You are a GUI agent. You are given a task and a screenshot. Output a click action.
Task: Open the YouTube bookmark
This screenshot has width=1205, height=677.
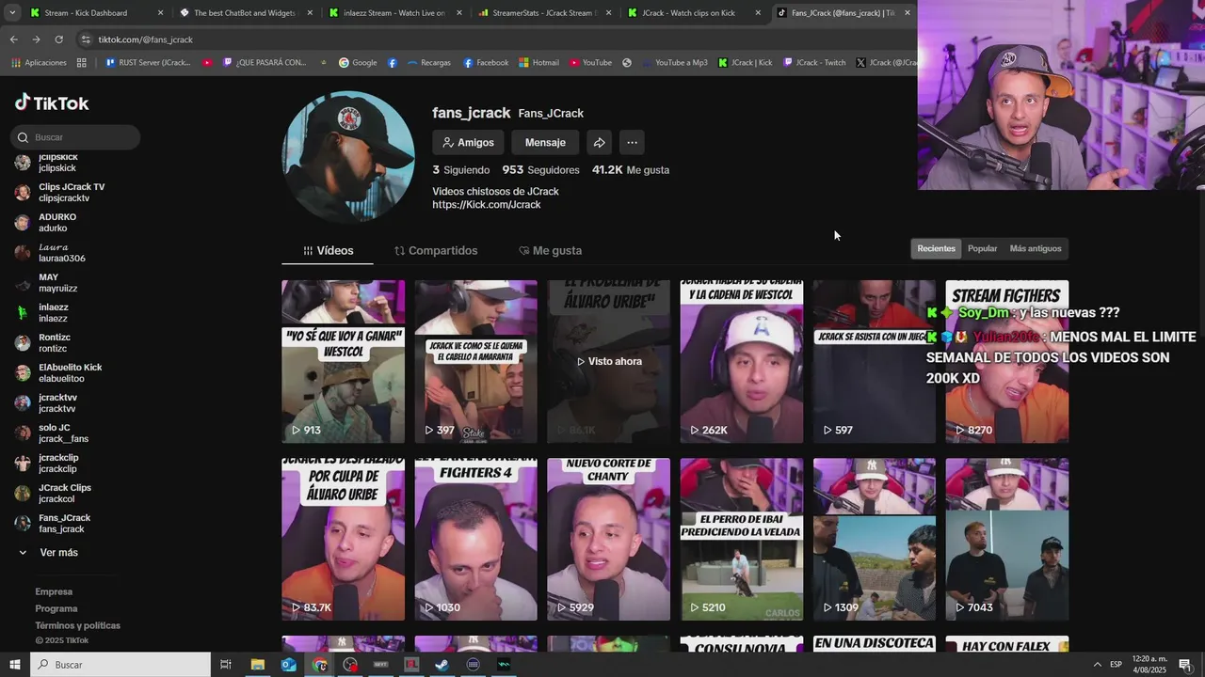[x=590, y=63]
